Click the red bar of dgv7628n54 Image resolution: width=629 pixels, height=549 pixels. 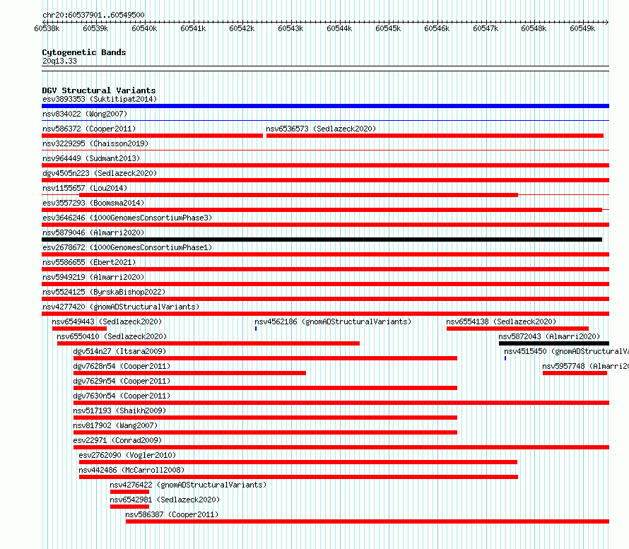(x=189, y=373)
